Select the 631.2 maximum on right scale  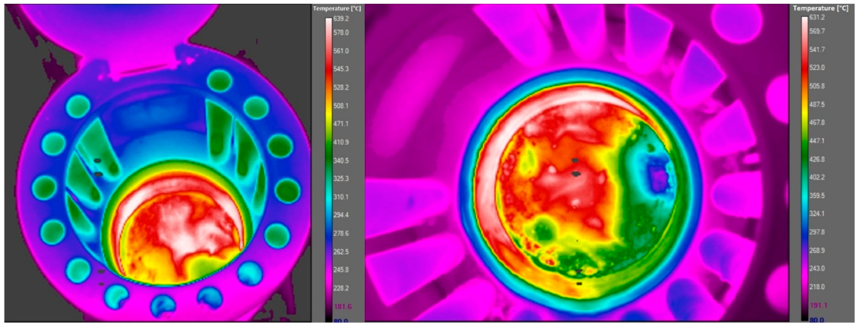(x=817, y=17)
